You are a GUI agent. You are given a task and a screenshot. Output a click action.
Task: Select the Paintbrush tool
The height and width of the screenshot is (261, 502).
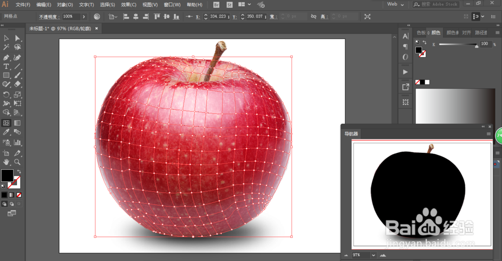click(x=18, y=75)
